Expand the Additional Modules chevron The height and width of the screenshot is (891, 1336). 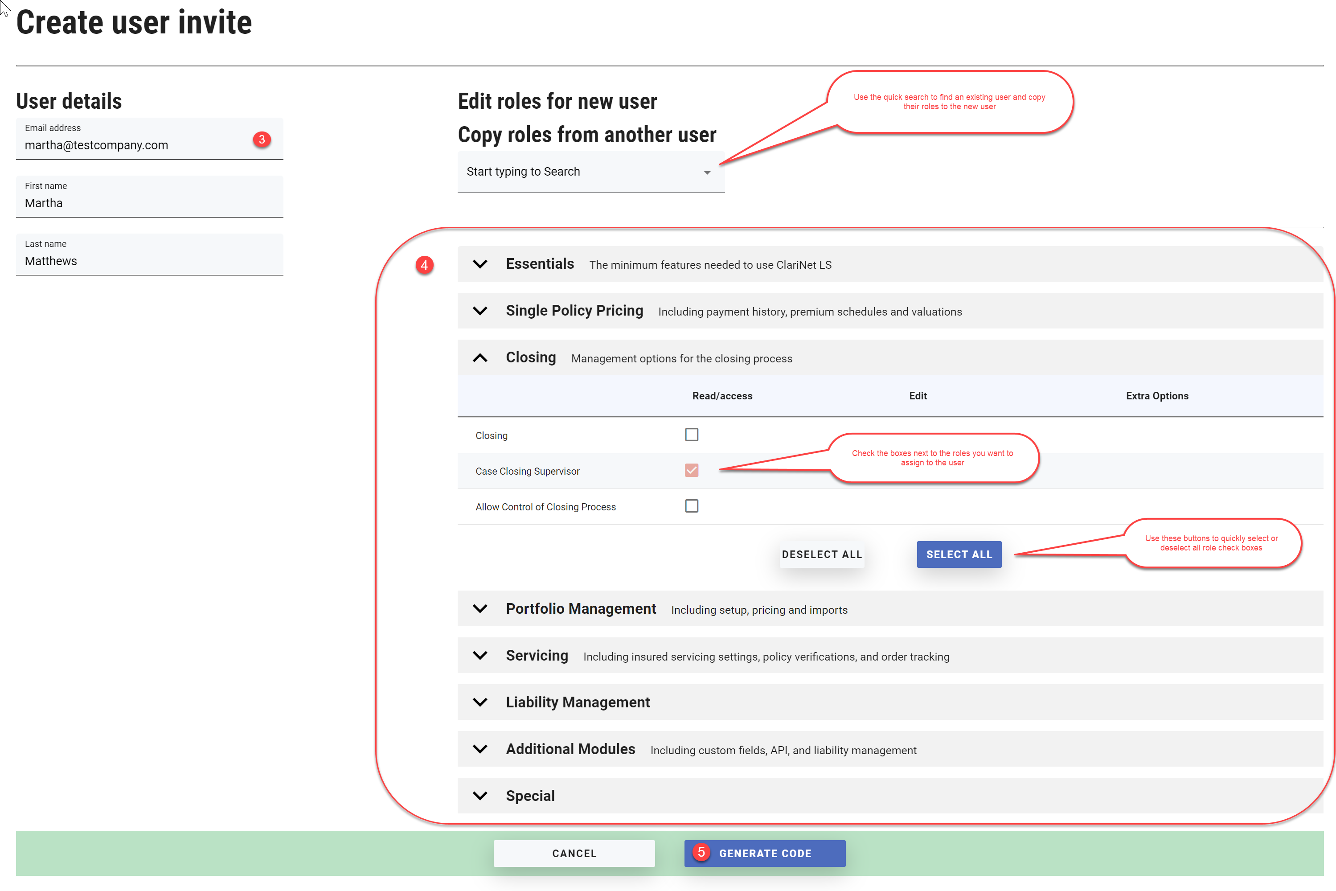point(480,749)
